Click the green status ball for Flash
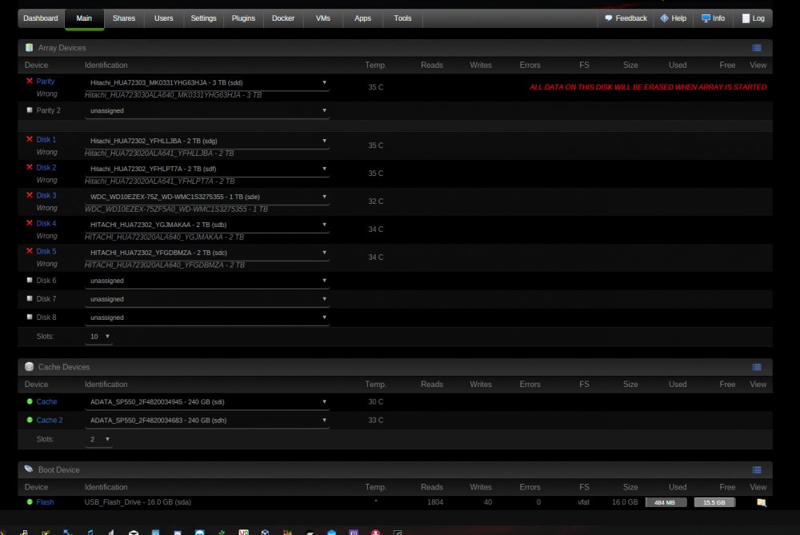The image size is (800, 535). click(x=30, y=502)
